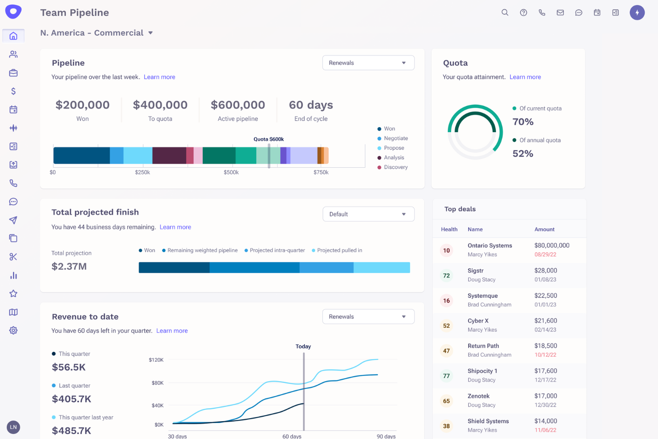The image size is (658, 439).
Task: Click the lightest blue Projected pulled in bar segment
Action: point(381,267)
